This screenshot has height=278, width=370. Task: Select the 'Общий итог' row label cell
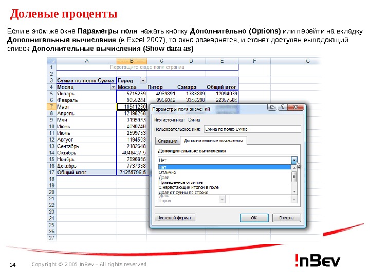(x=87, y=172)
